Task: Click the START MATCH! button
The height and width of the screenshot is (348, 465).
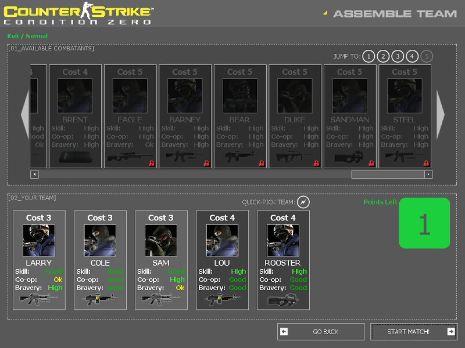Action: (414, 332)
